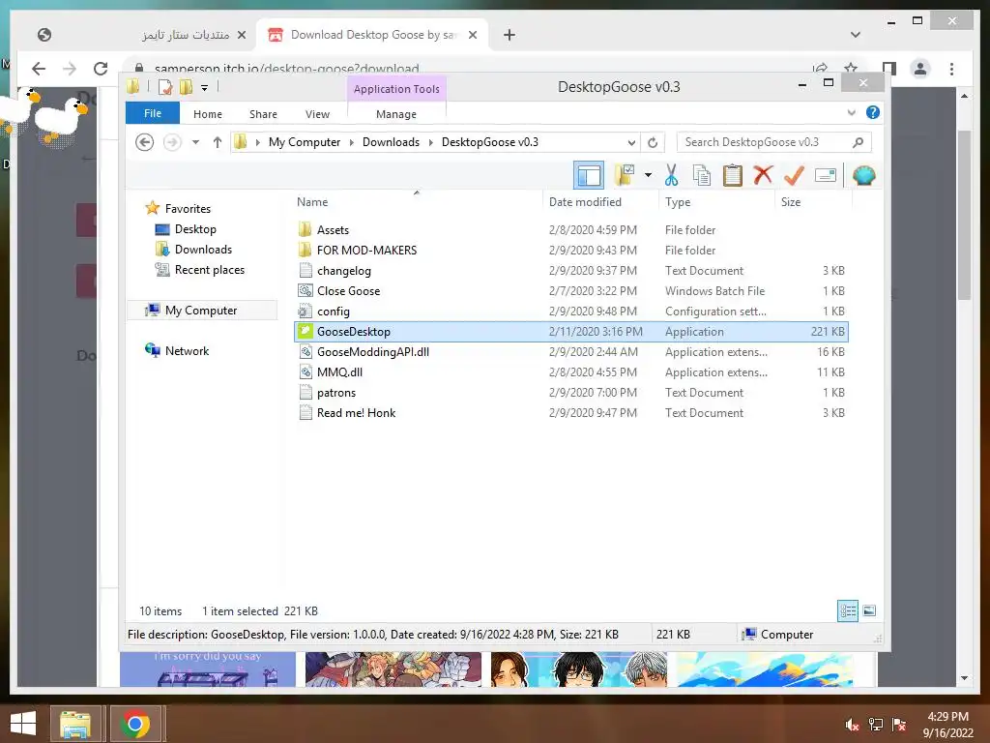Screen dimensions: 990x743
Task: Click the Cut scissors icon
Action: tap(671, 175)
